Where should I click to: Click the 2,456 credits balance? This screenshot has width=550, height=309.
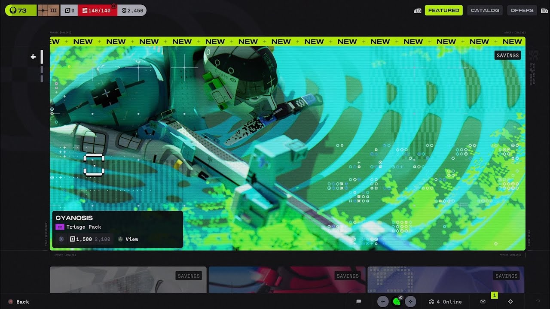point(132,10)
